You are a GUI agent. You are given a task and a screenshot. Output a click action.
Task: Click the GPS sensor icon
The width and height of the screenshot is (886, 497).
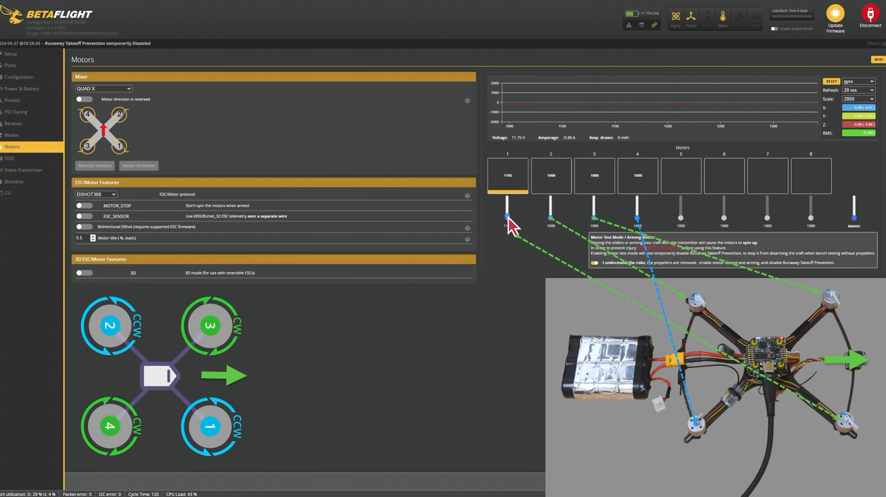click(x=739, y=16)
